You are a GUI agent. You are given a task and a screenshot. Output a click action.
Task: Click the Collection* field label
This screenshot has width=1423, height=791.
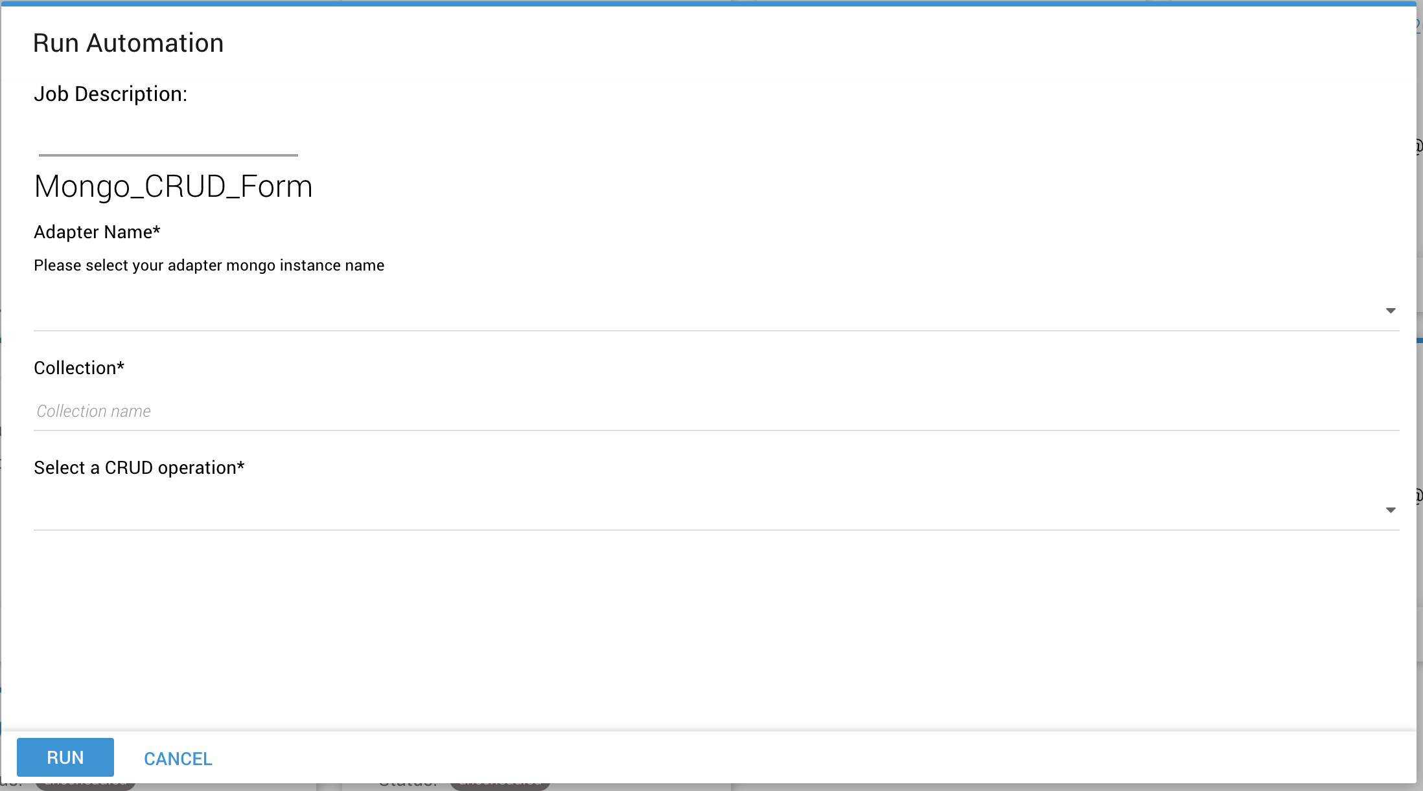coord(78,368)
